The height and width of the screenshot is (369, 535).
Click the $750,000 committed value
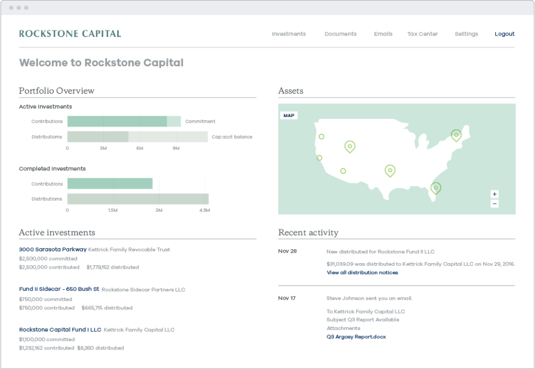pos(46,299)
